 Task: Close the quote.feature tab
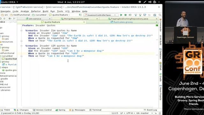[84, 22]
